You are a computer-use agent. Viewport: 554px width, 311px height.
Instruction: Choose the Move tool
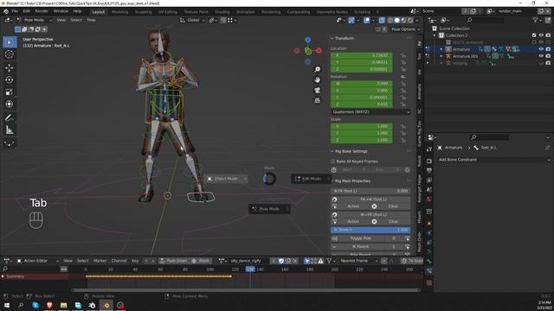click(x=10, y=67)
